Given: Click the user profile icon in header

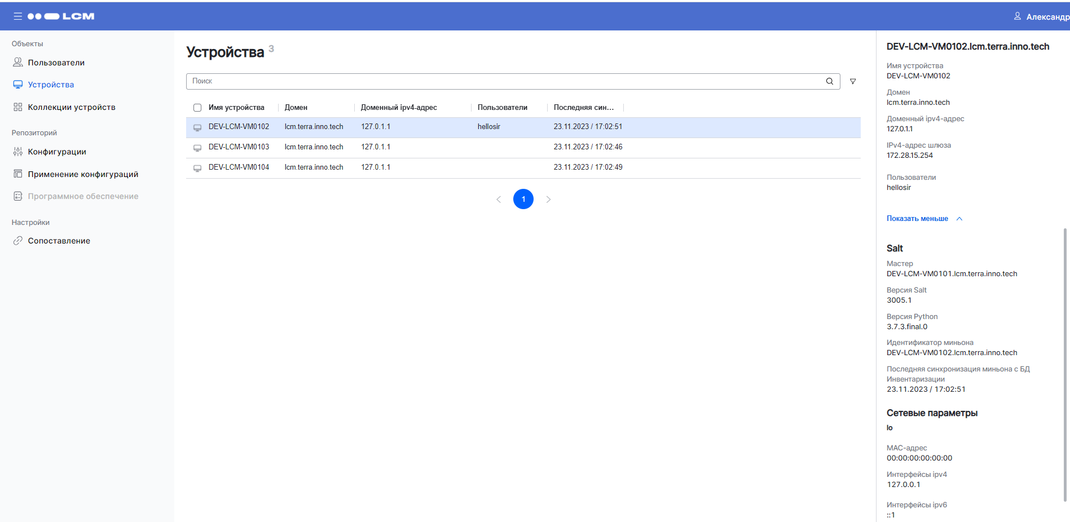Looking at the screenshot, I should (x=1017, y=16).
